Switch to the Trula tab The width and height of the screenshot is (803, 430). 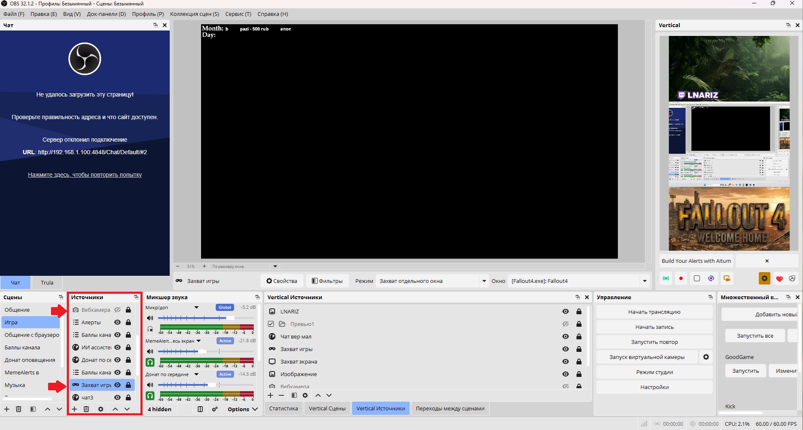47,282
